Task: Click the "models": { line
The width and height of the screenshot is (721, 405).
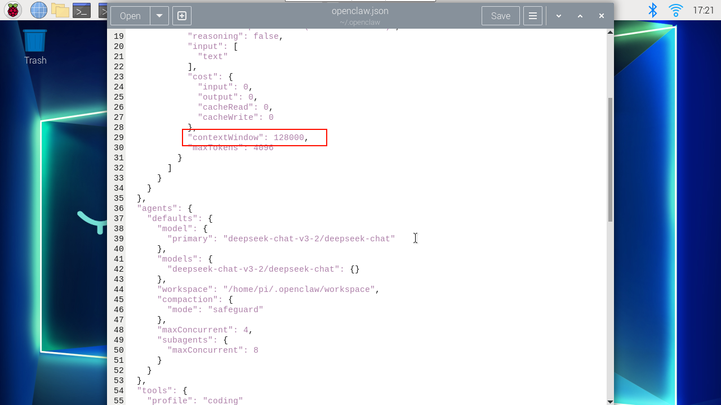Action: pos(185,259)
